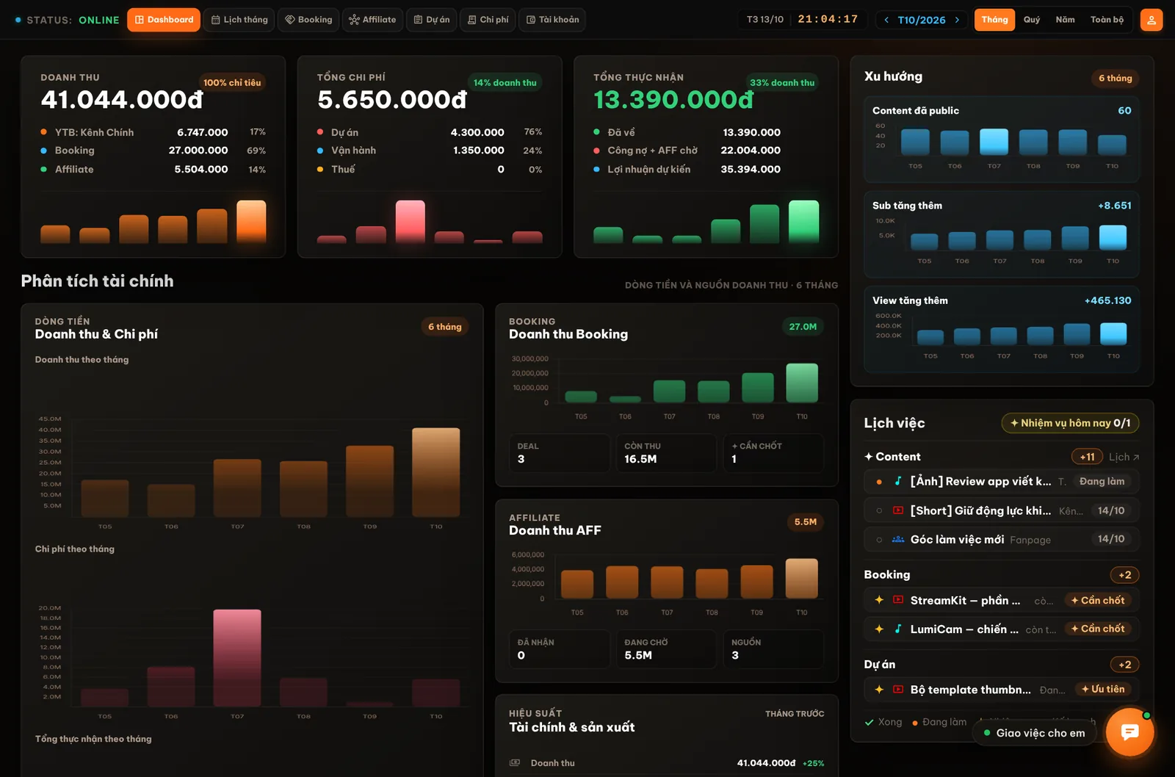Open the Affiliate tab
The height and width of the screenshot is (777, 1175).
click(x=372, y=20)
